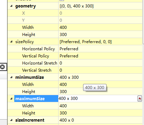
Task: Select the disabled Y label under geometry
Action: click(x=23, y=20)
